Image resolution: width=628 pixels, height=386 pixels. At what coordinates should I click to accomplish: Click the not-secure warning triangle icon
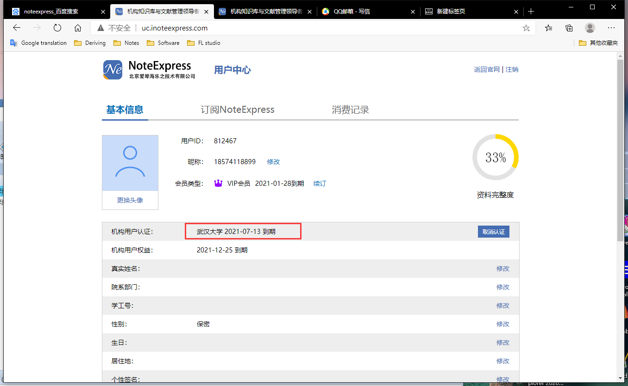point(100,28)
